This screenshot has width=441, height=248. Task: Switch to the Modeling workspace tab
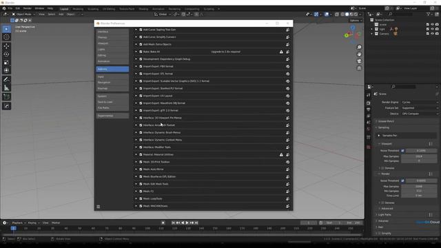pos(78,9)
